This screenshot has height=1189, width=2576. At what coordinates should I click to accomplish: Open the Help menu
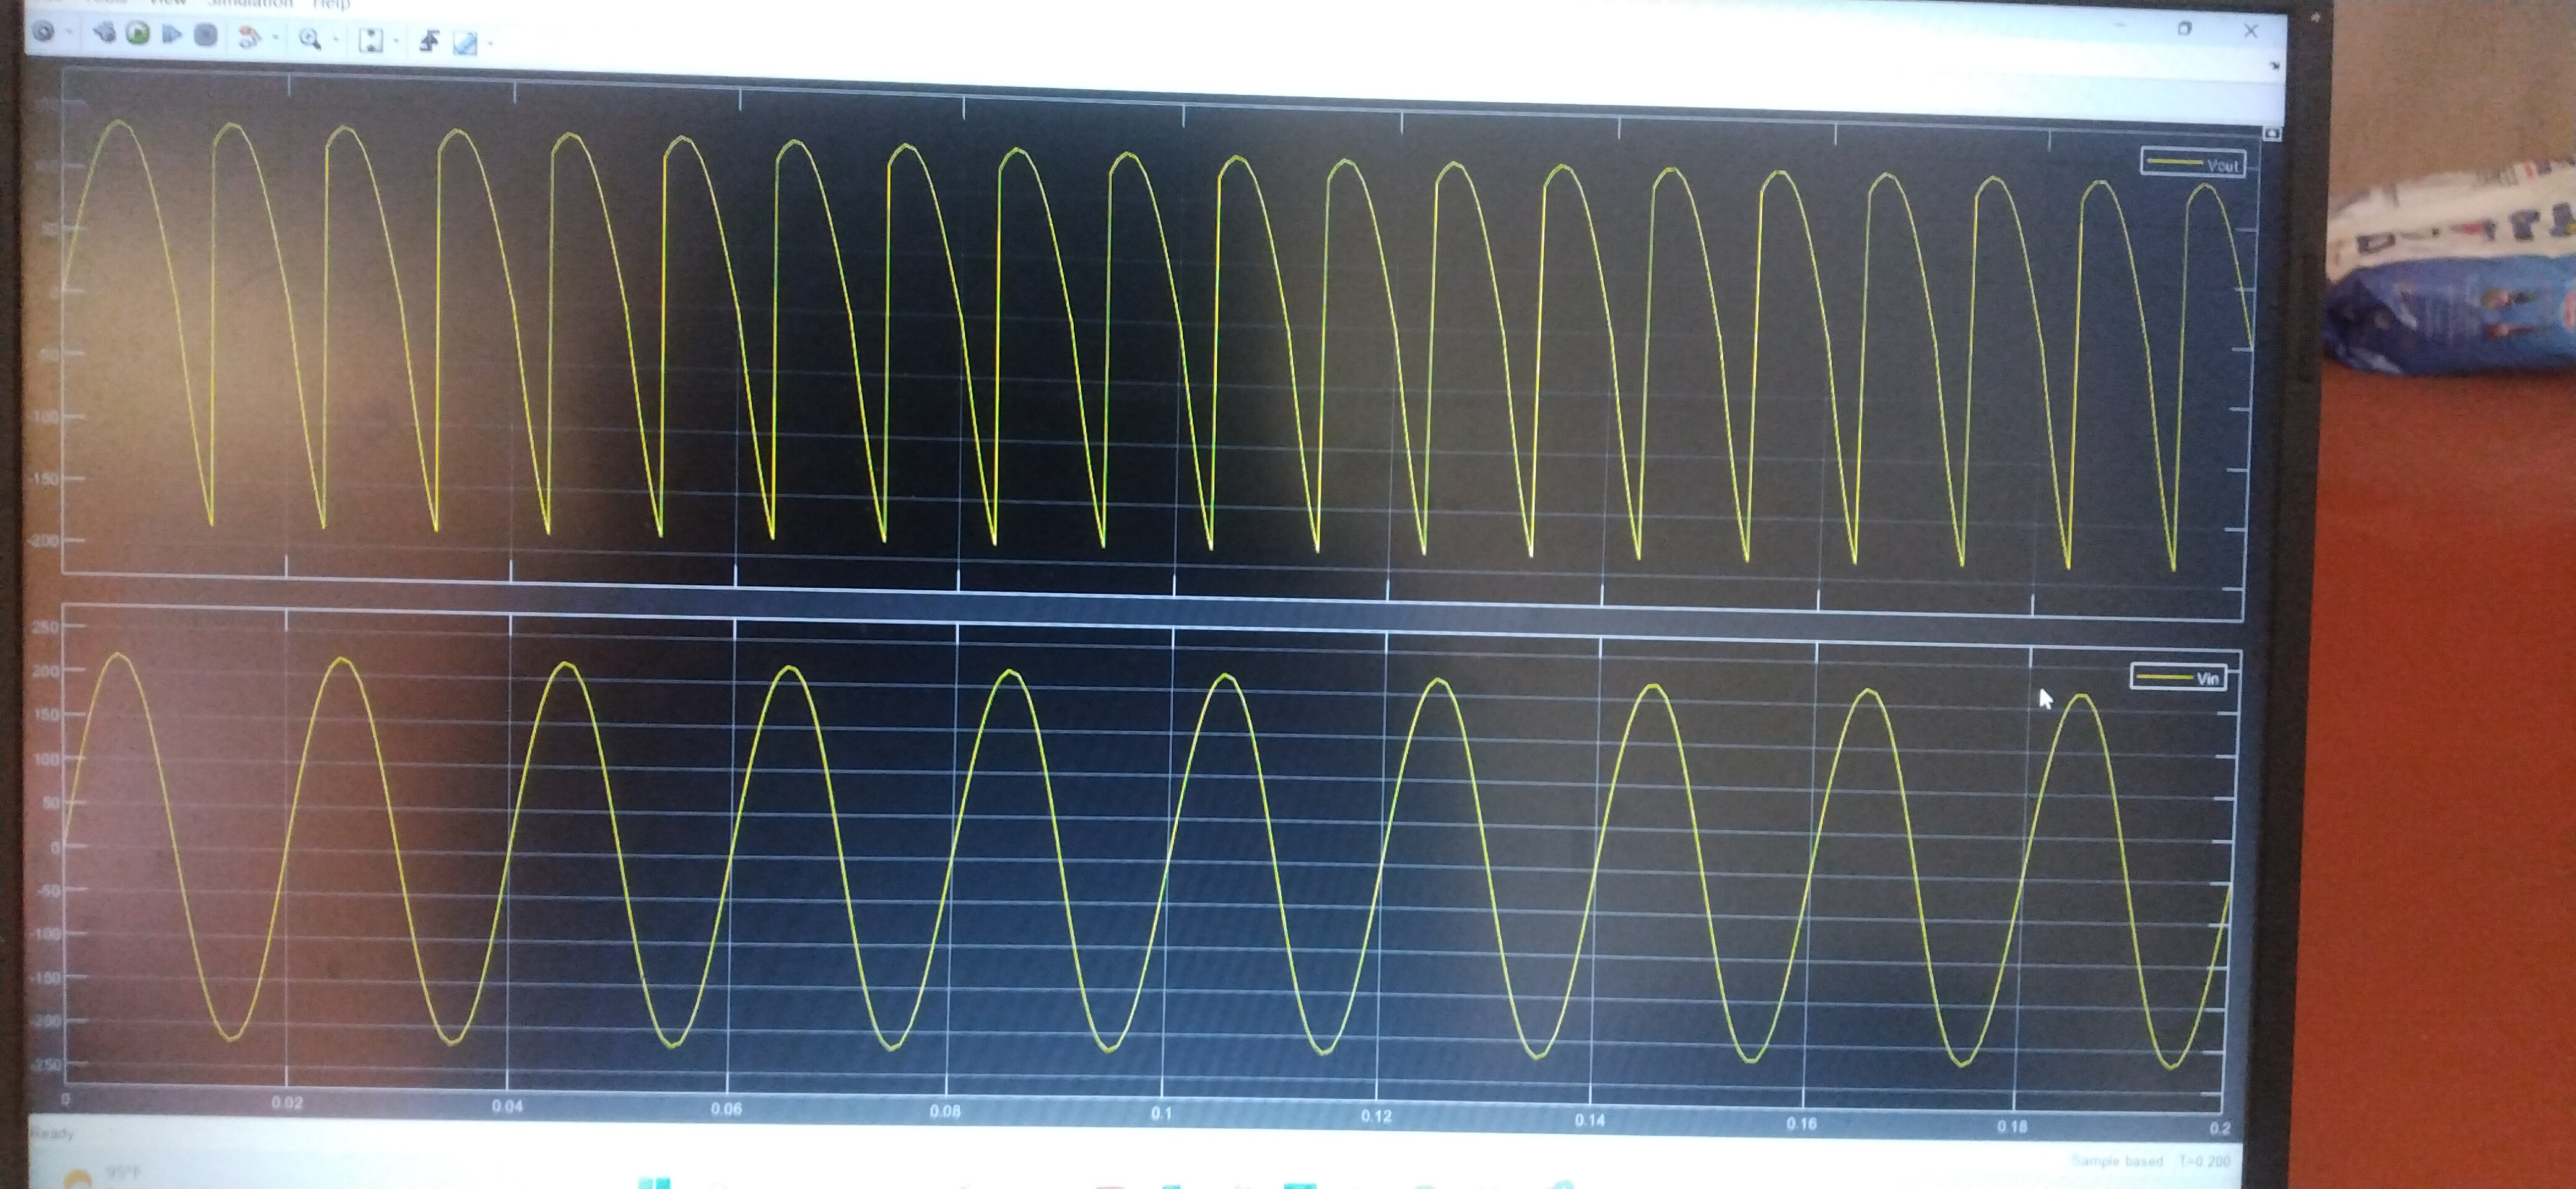coord(332,5)
